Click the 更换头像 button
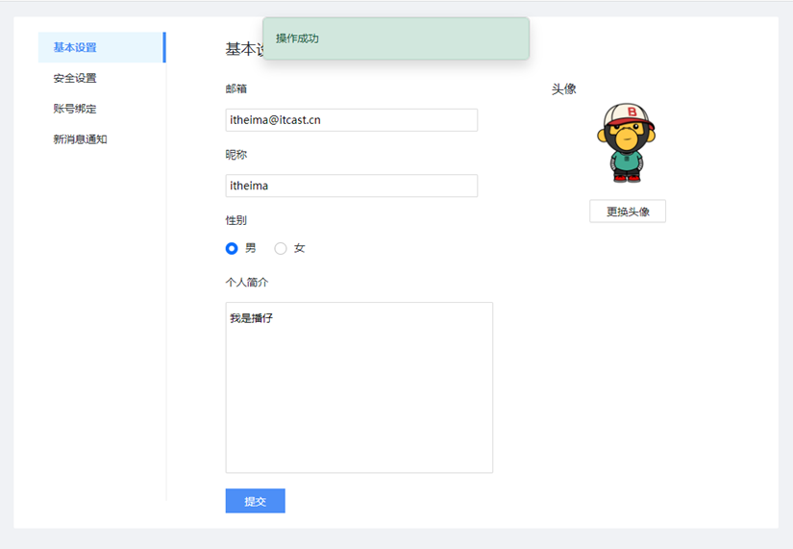Image resolution: width=793 pixels, height=549 pixels. pos(627,212)
